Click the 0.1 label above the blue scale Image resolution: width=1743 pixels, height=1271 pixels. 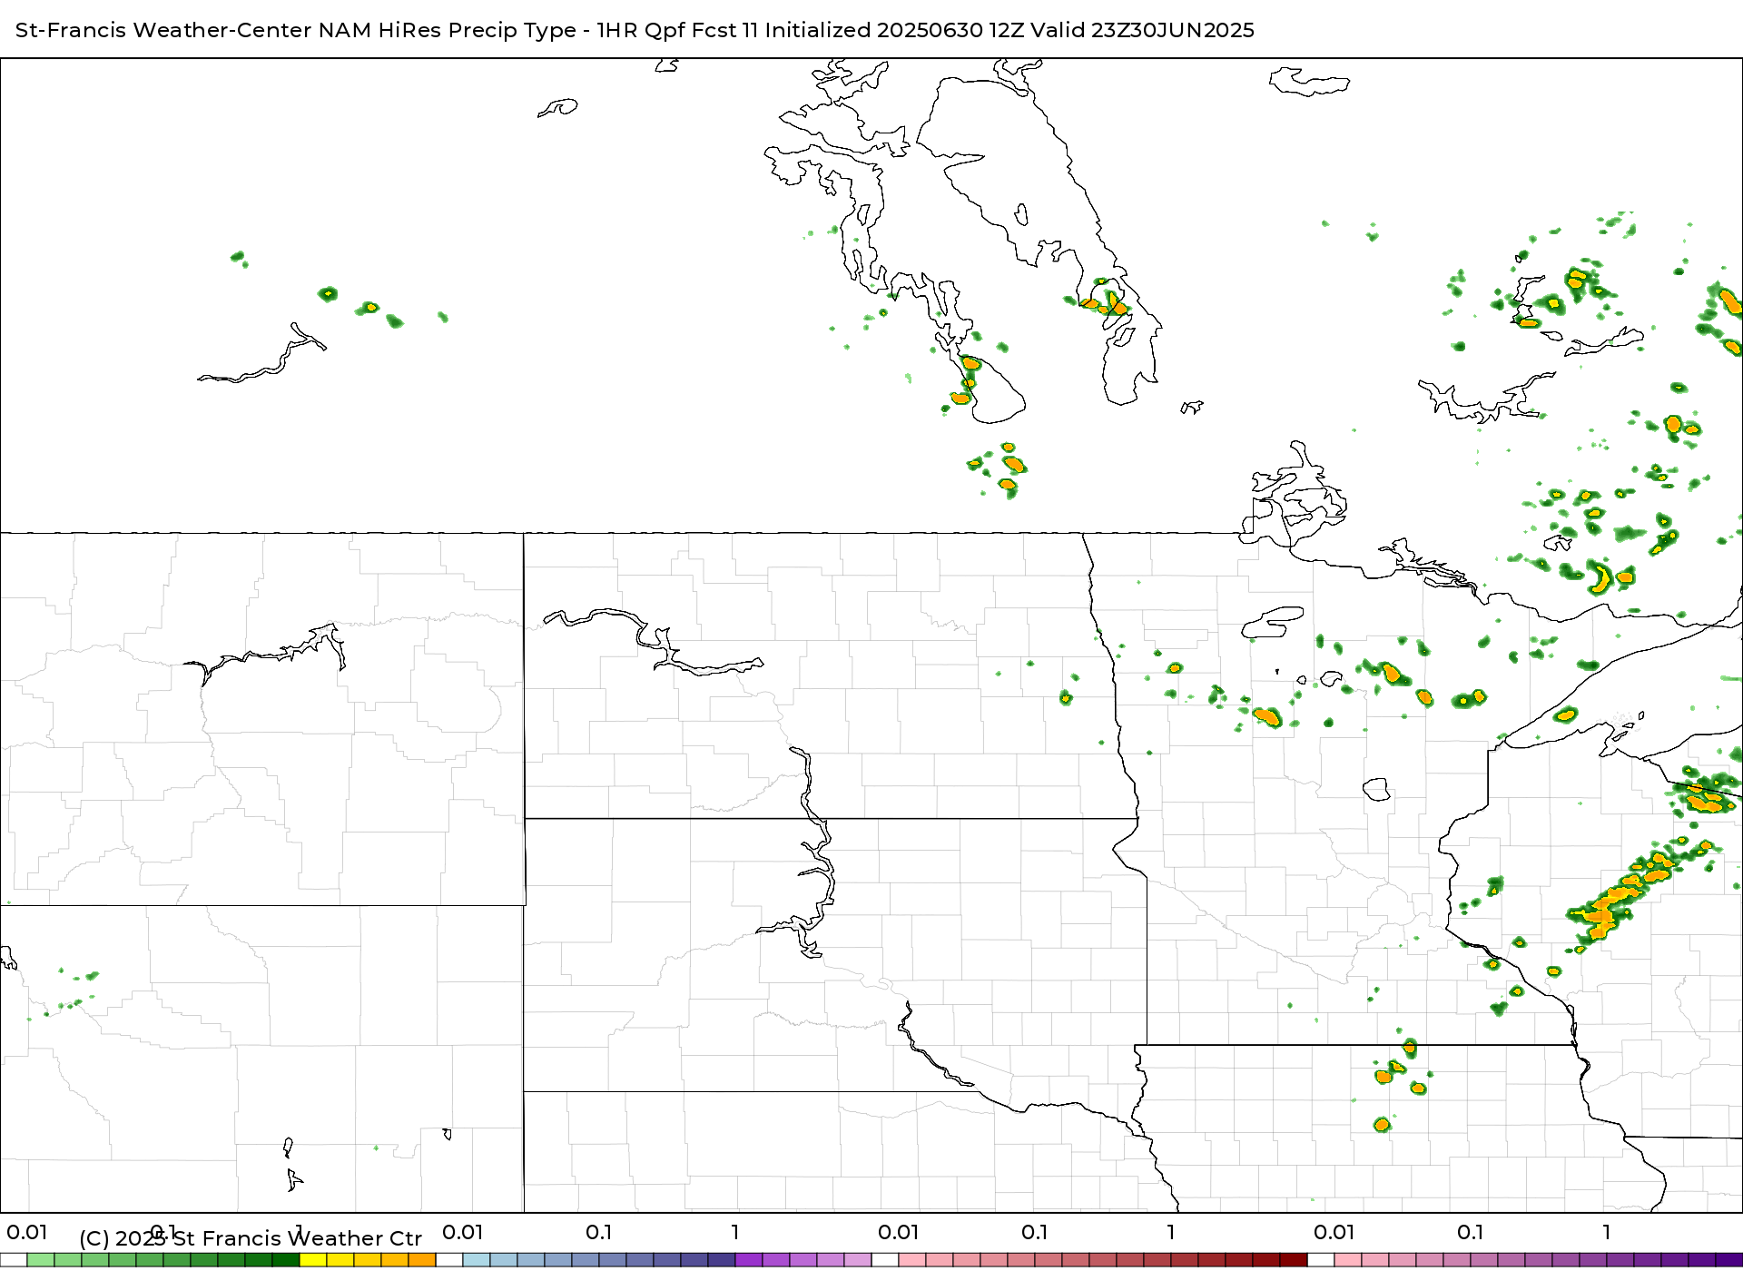coord(599,1232)
